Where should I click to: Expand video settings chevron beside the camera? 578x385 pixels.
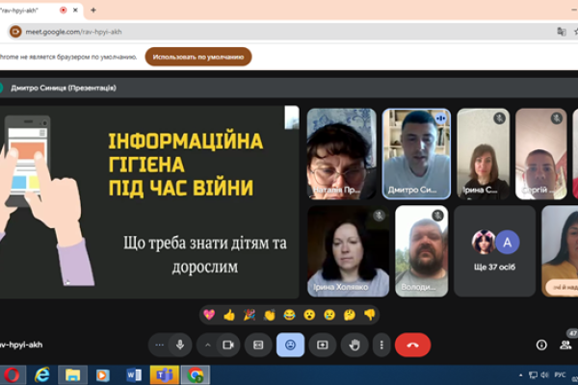pos(206,345)
